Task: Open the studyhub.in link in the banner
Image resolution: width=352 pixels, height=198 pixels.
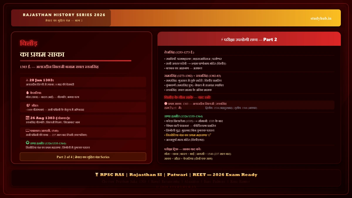Action: (321, 18)
